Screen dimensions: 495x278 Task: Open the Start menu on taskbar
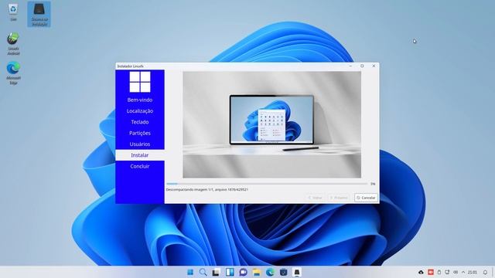pos(190,272)
